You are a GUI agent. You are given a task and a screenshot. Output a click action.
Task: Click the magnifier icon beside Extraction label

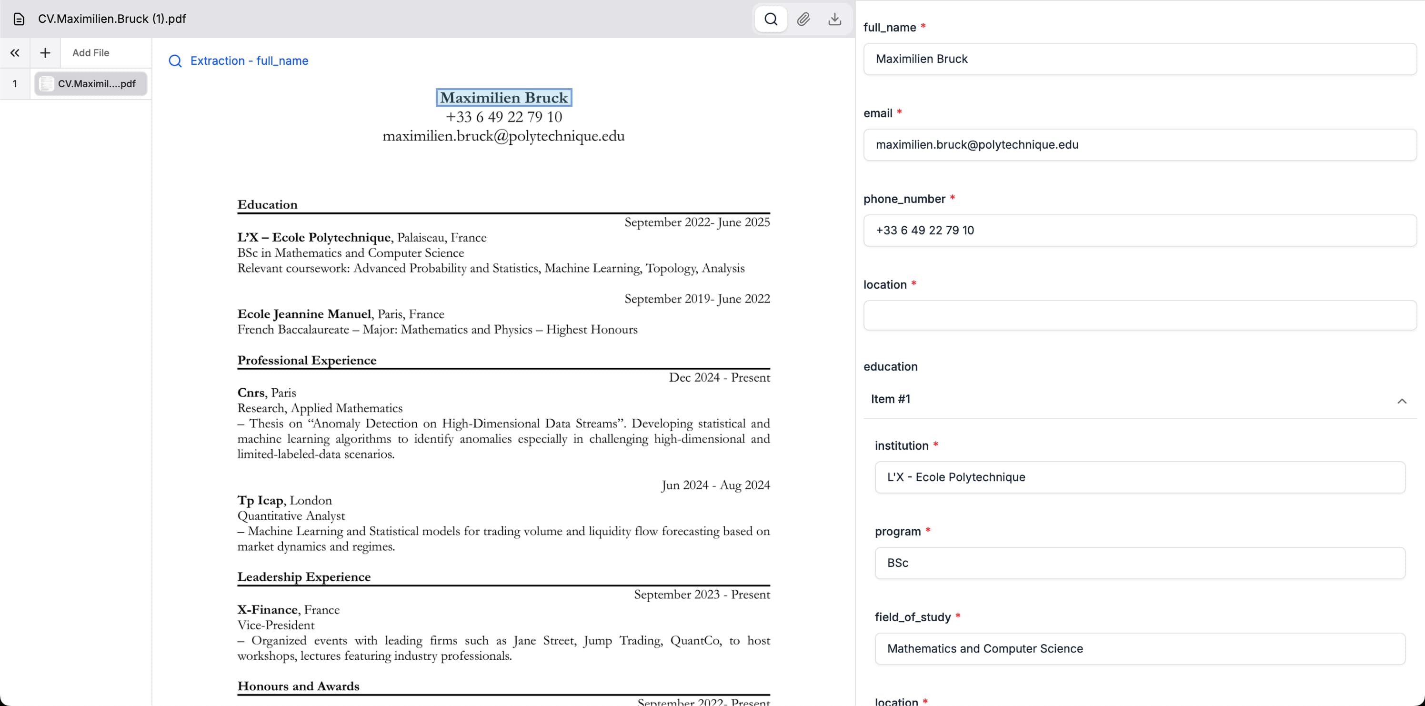tap(175, 61)
